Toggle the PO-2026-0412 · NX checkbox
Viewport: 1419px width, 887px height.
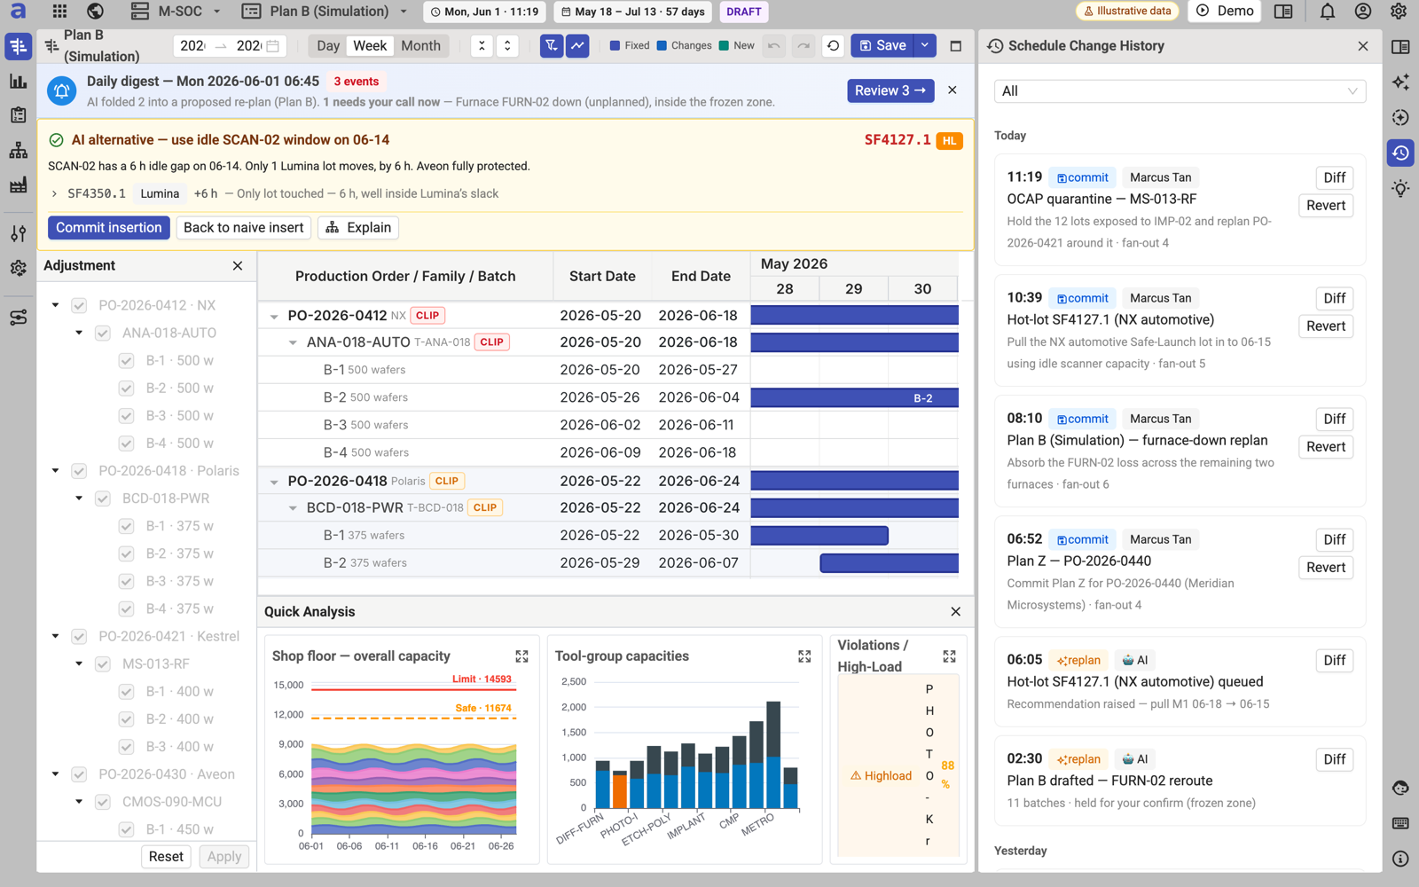pos(79,305)
